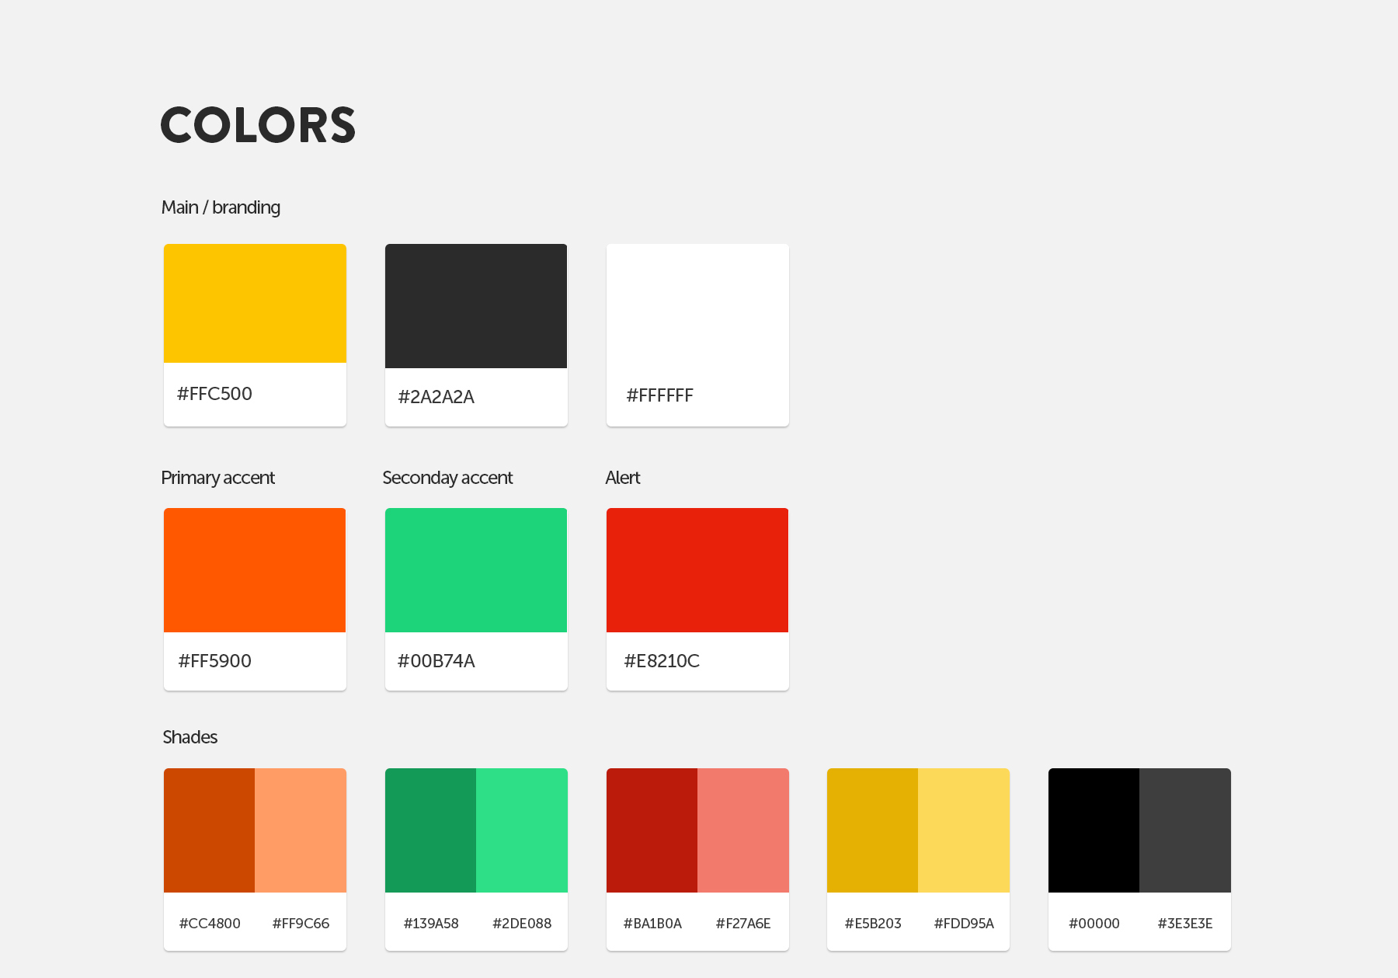Click the Main / branding section label

221,207
